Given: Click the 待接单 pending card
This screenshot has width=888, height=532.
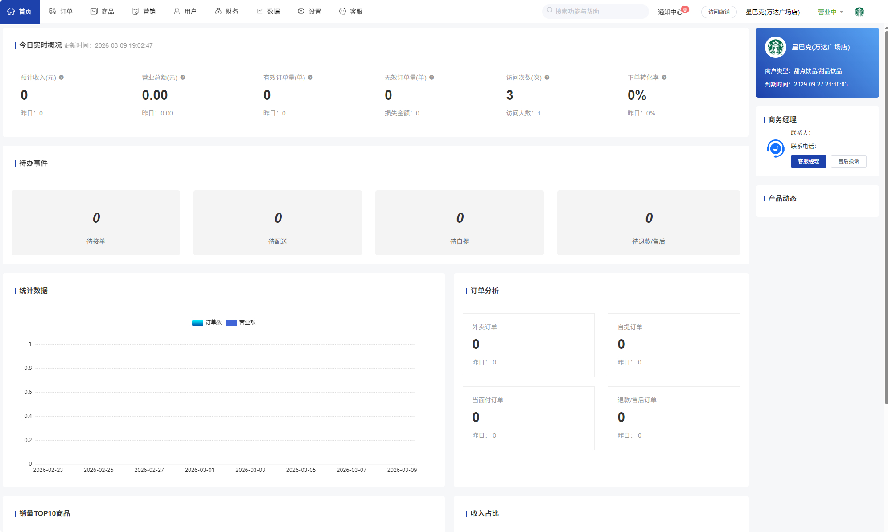Looking at the screenshot, I should [x=96, y=223].
